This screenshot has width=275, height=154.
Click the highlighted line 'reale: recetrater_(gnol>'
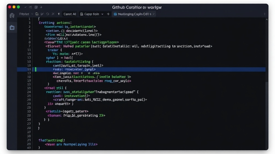pyautogui.click(x=141, y=69)
